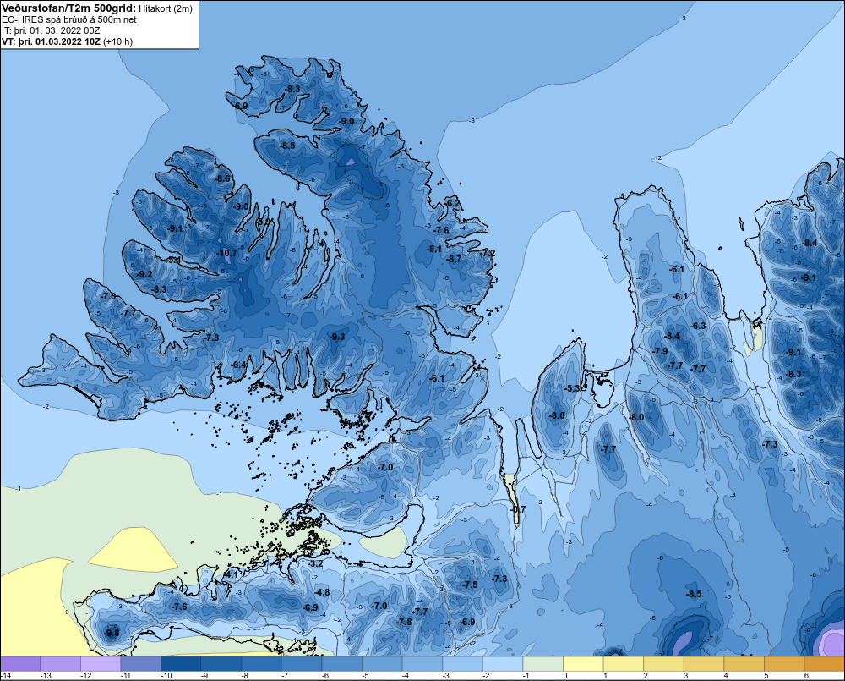Click the '-11' legend scale label
This screenshot has width=845, height=681.
(x=127, y=676)
